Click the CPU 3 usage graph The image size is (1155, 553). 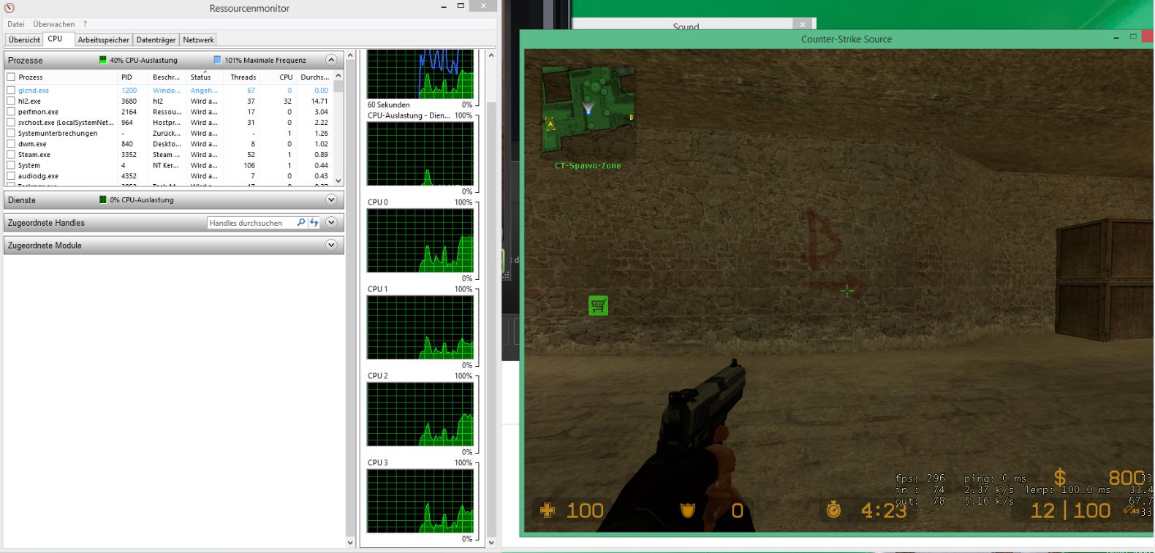pyautogui.click(x=420, y=501)
